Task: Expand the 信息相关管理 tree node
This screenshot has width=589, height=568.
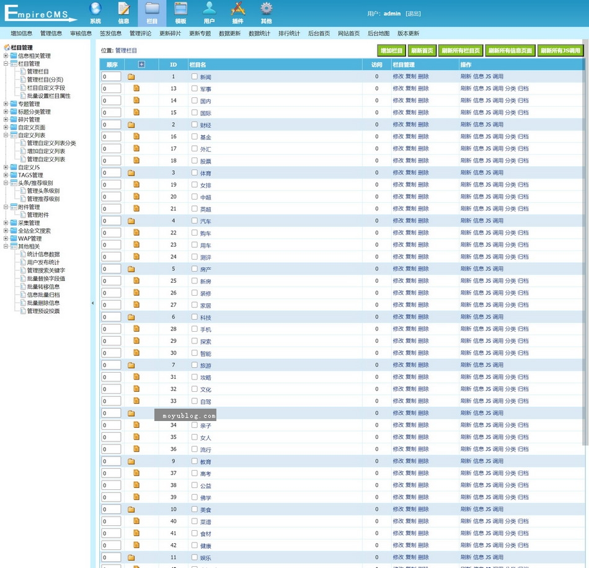Action: 6,56
